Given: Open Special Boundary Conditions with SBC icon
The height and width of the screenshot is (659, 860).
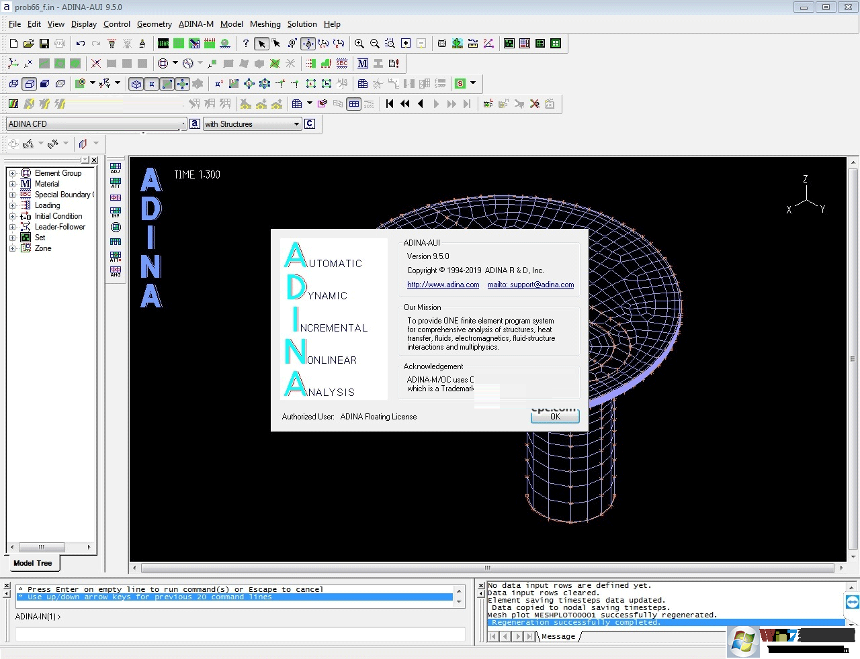Looking at the screenshot, I should pyautogui.click(x=341, y=64).
